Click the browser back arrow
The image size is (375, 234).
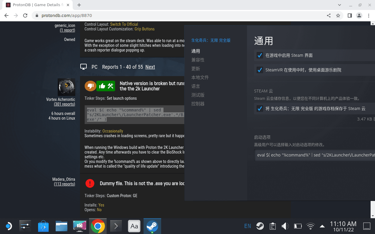(x=6, y=16)
